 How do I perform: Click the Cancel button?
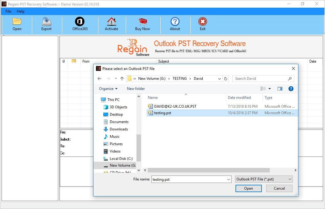(x=279, y=188)
